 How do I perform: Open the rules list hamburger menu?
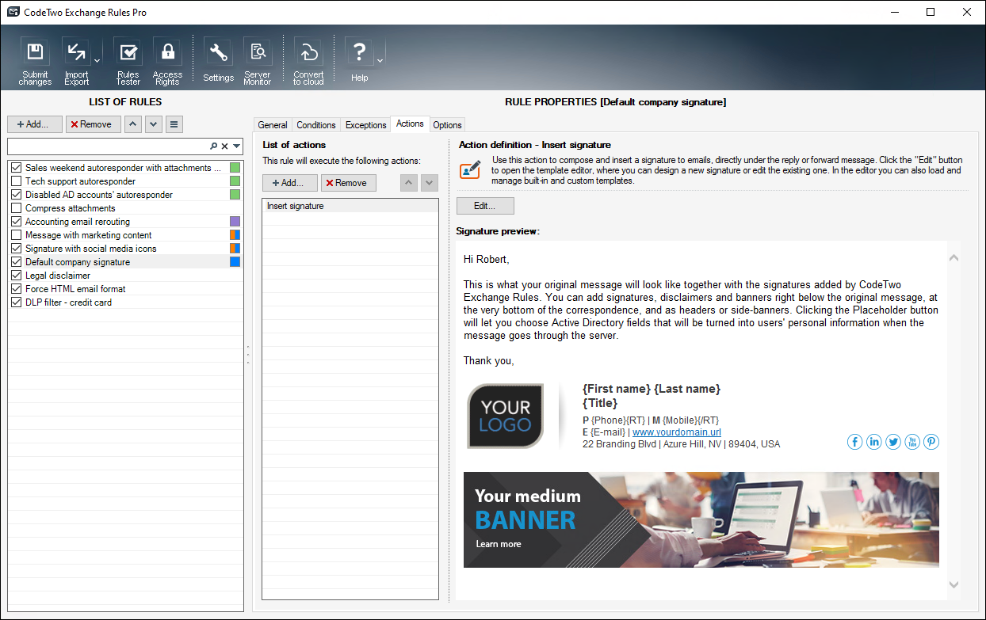174,124
